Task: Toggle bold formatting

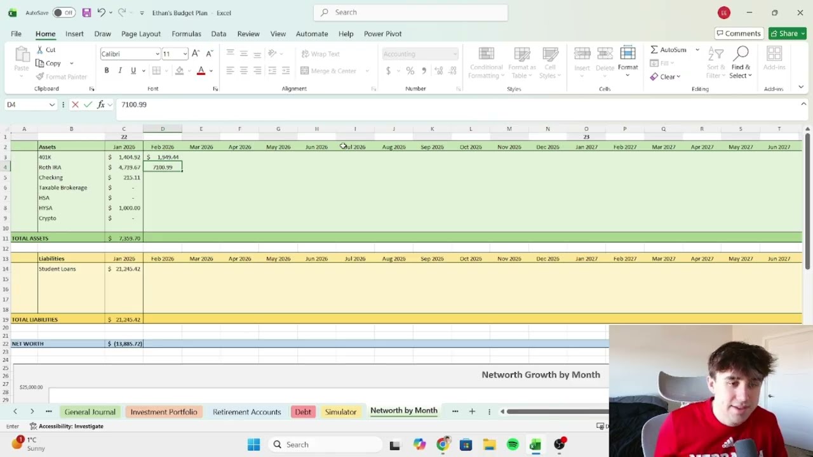Action: click(107, 70)
